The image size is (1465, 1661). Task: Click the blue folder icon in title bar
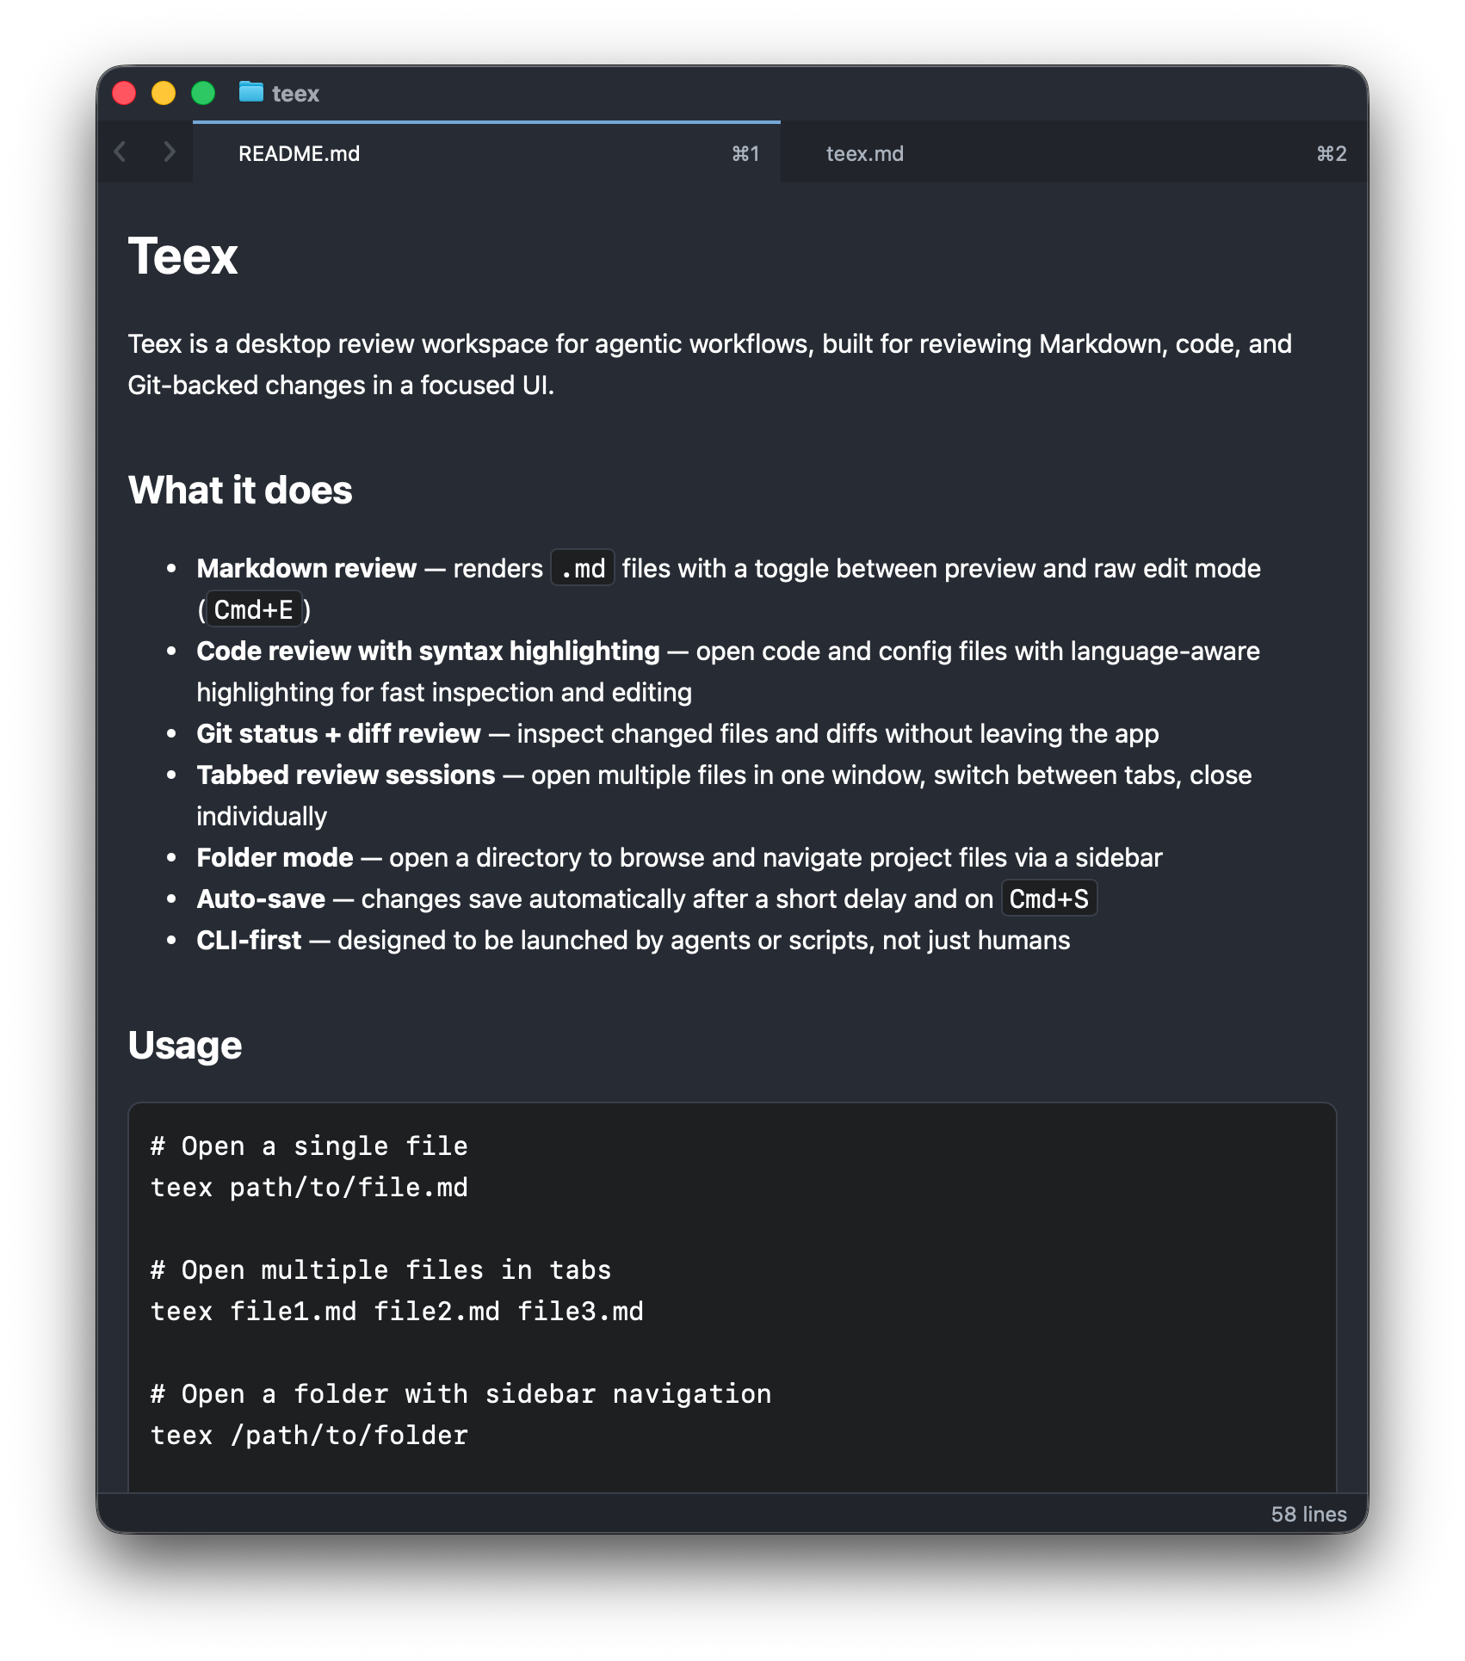click(250, 92)
